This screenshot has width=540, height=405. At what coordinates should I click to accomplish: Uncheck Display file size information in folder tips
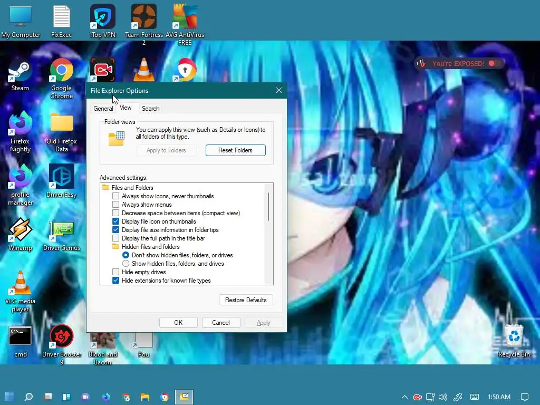115,230
